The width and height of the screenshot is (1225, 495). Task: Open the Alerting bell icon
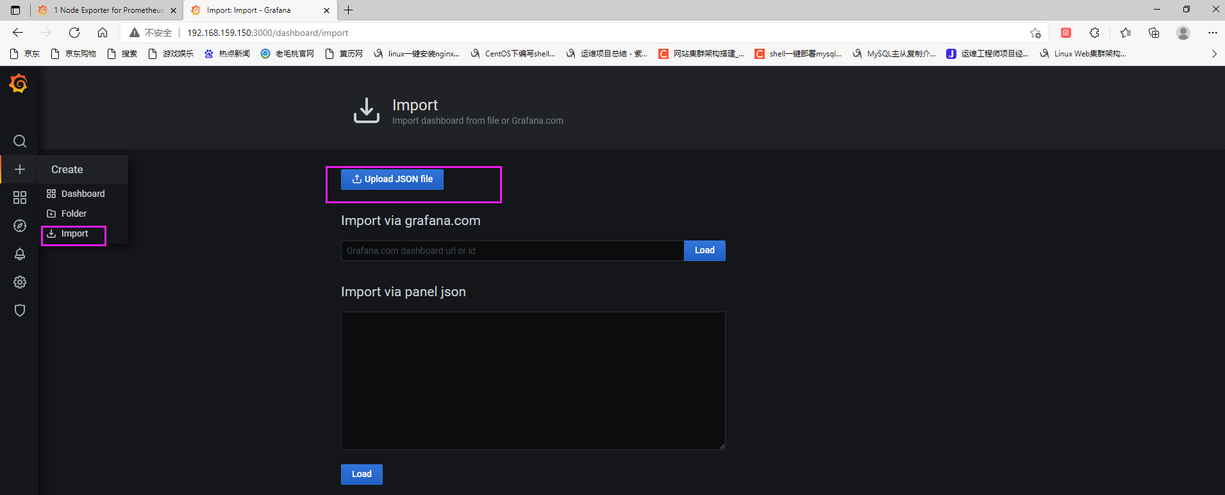pyautogui.click(x=20, y=254)
